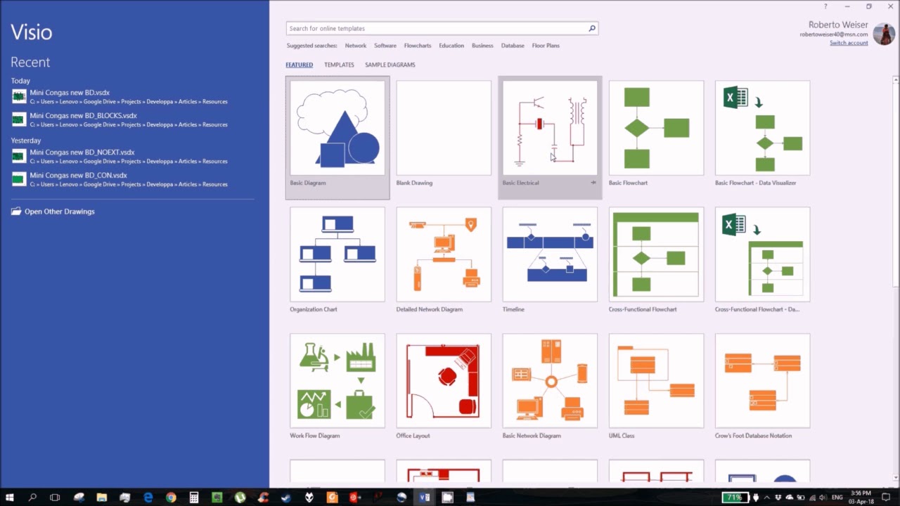
Task: Launch Microsoft Edge from the taskbar
Action: coord(148,498)
